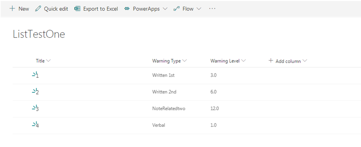This screenshot has height=147, width=361.
Task: Open the Flow menu label
Action: [x=188, y=9]
